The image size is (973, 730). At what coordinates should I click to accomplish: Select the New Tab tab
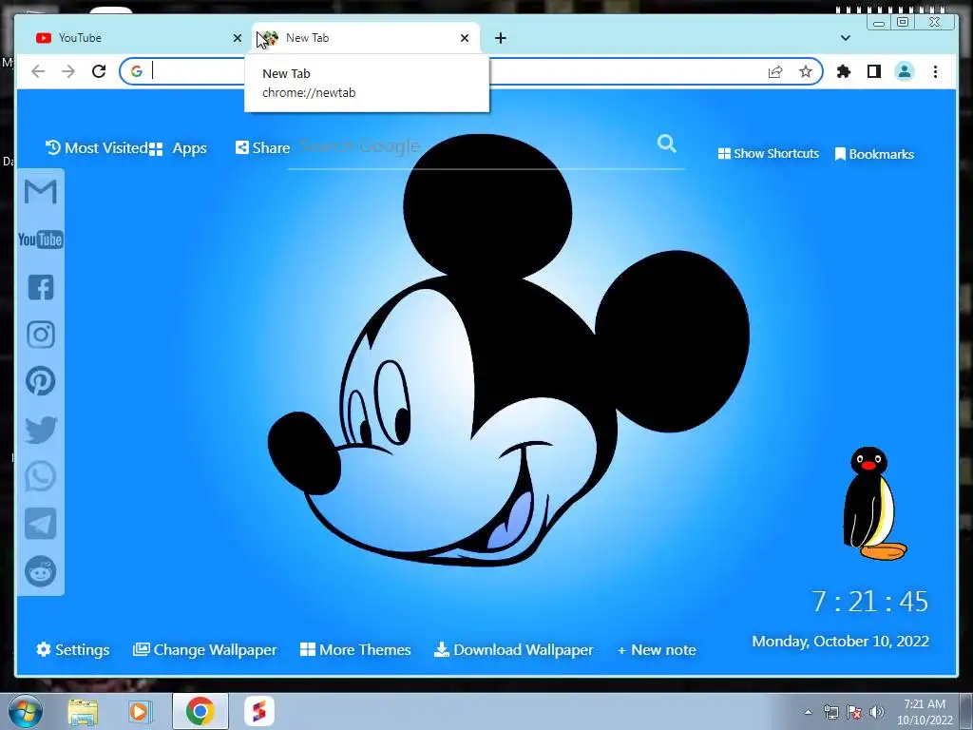click(366, 38)
